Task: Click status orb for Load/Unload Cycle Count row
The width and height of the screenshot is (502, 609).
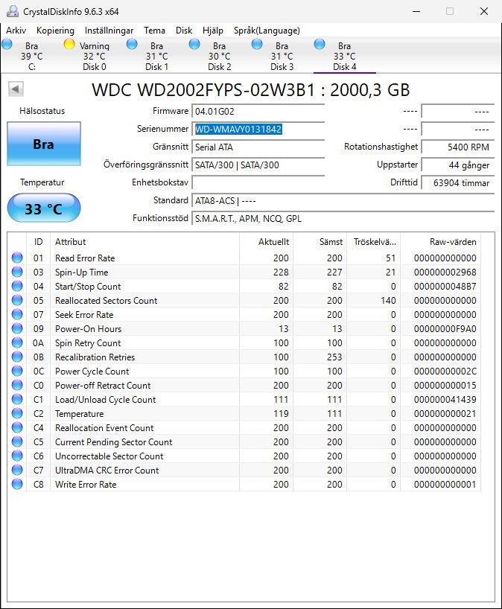Action: (x=17, y=399)
